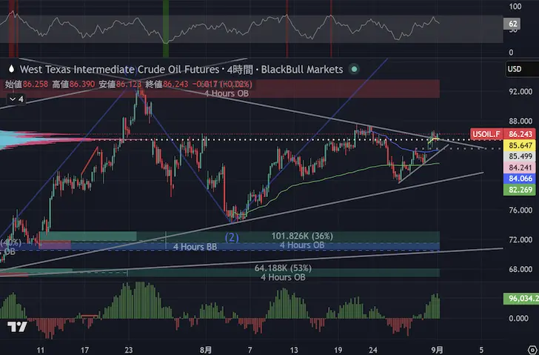This screenshot has width=539, height=355.
Task: Click the USOIL.F symbol price tag
Action: [486, 134]
